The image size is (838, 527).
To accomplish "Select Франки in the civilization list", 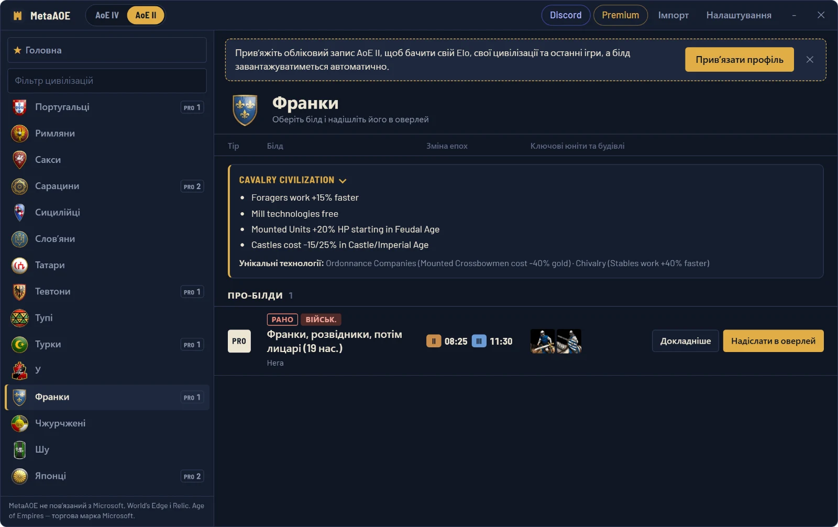I will pyautogui.click(x=107, y=397).
